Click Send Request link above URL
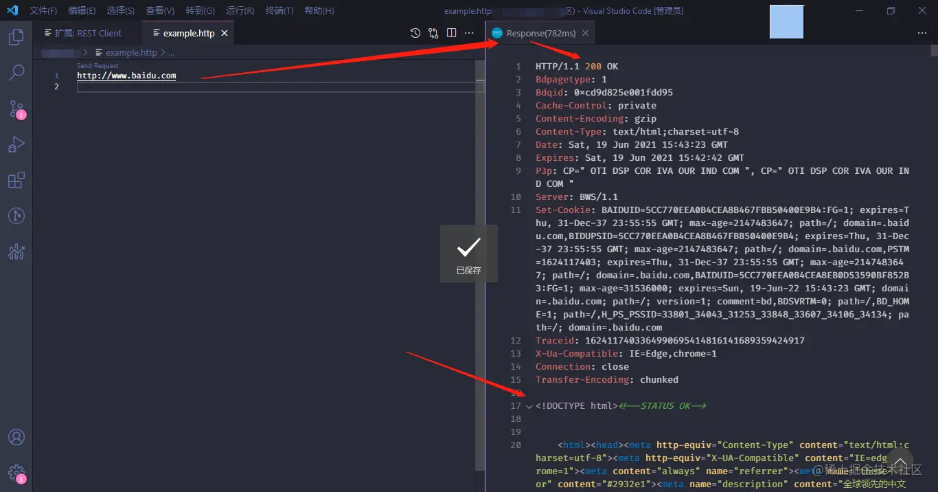Viewport: 938px width, 492px height. tap(98, 66)
